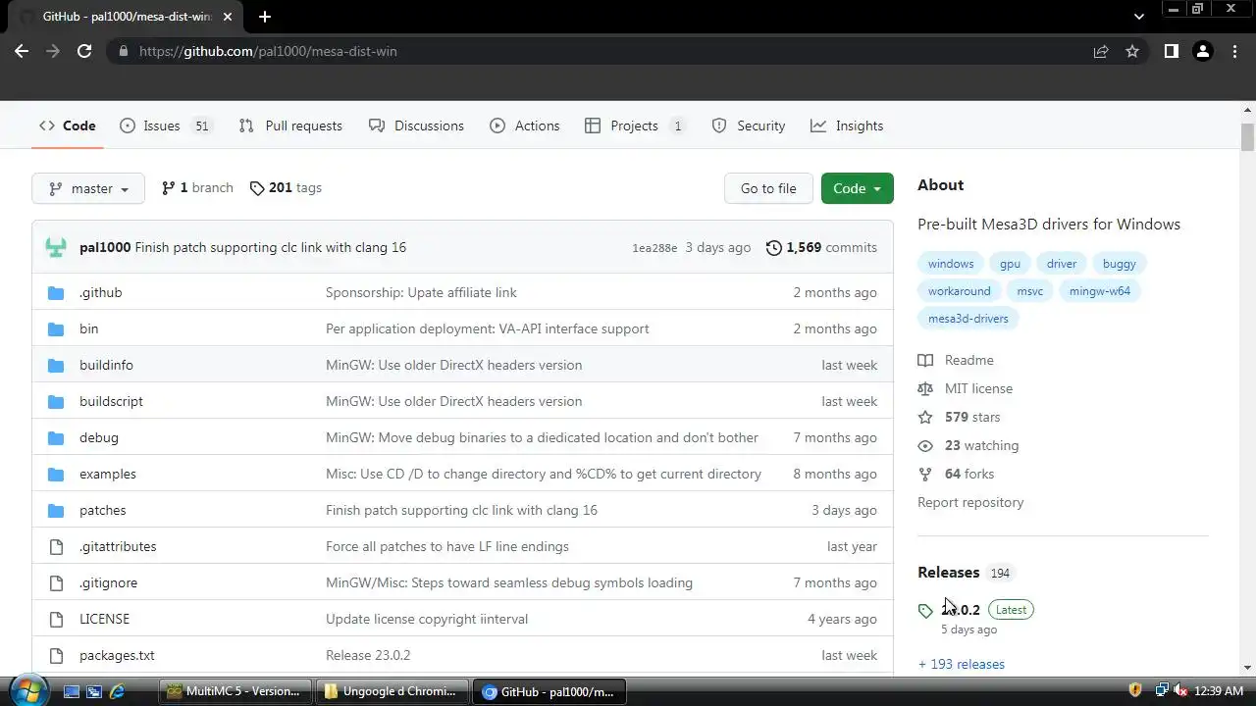Open the .gitignore file
Viewport: 1256px width, 706px height.
109,582
